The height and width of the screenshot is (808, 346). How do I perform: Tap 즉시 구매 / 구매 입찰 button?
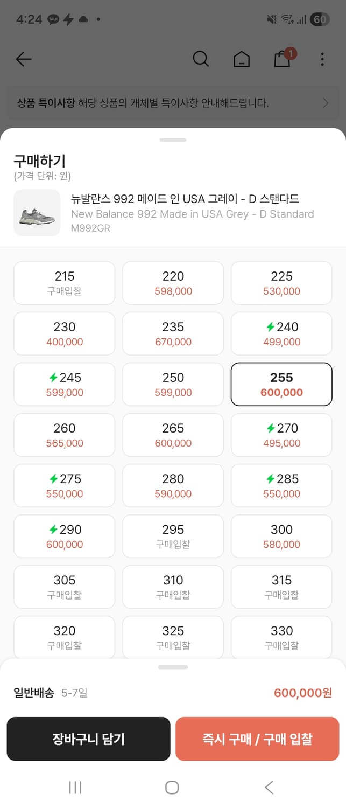point(257,739)
